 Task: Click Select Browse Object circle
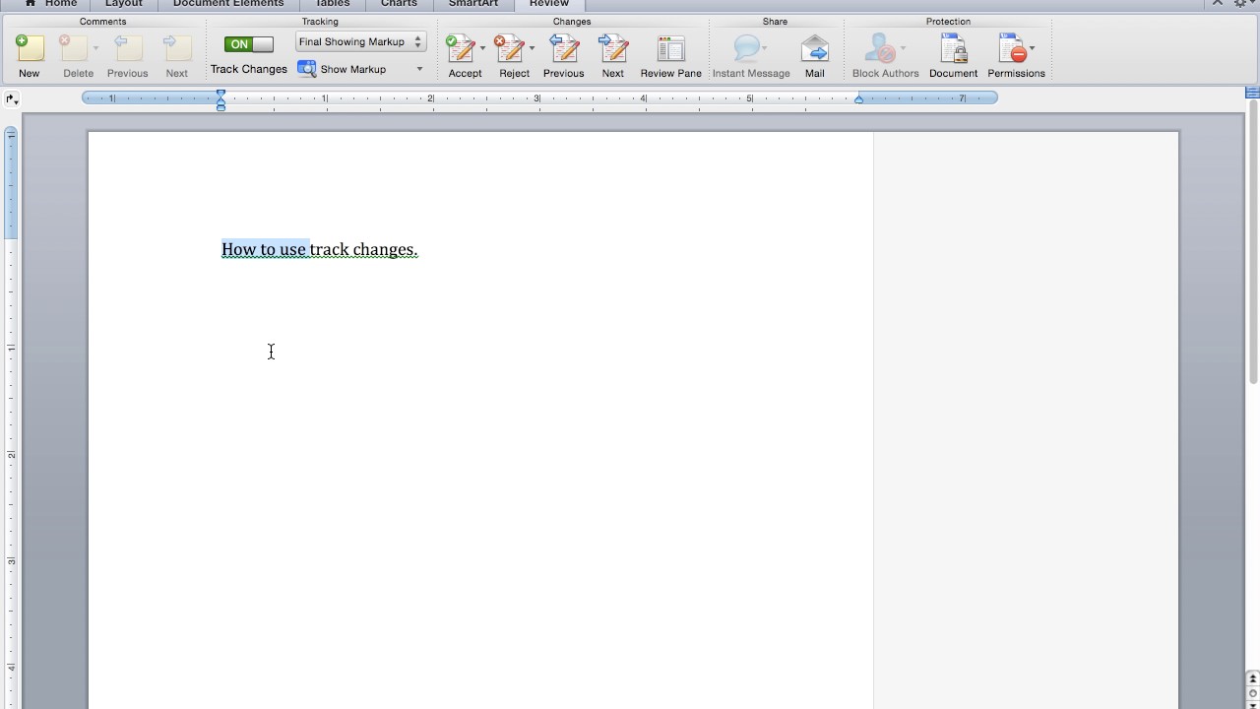pyautogui.click(x=1253, y=693)
